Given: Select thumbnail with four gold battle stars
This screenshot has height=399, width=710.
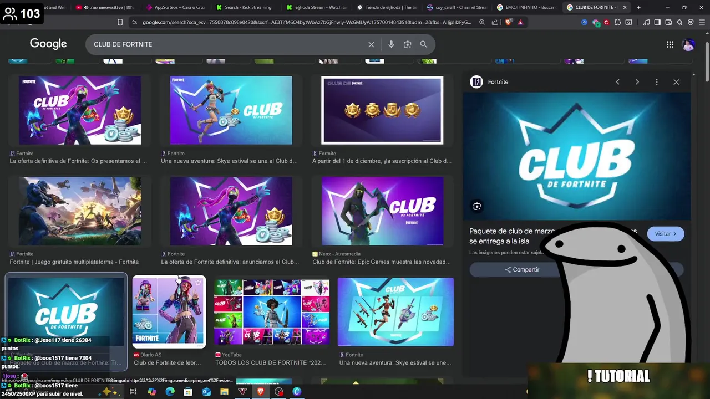Looking at the screenshot, I should pos(382,110).
